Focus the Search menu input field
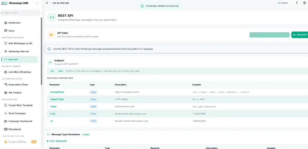The image size is (308, 149). tap(20, 13)
